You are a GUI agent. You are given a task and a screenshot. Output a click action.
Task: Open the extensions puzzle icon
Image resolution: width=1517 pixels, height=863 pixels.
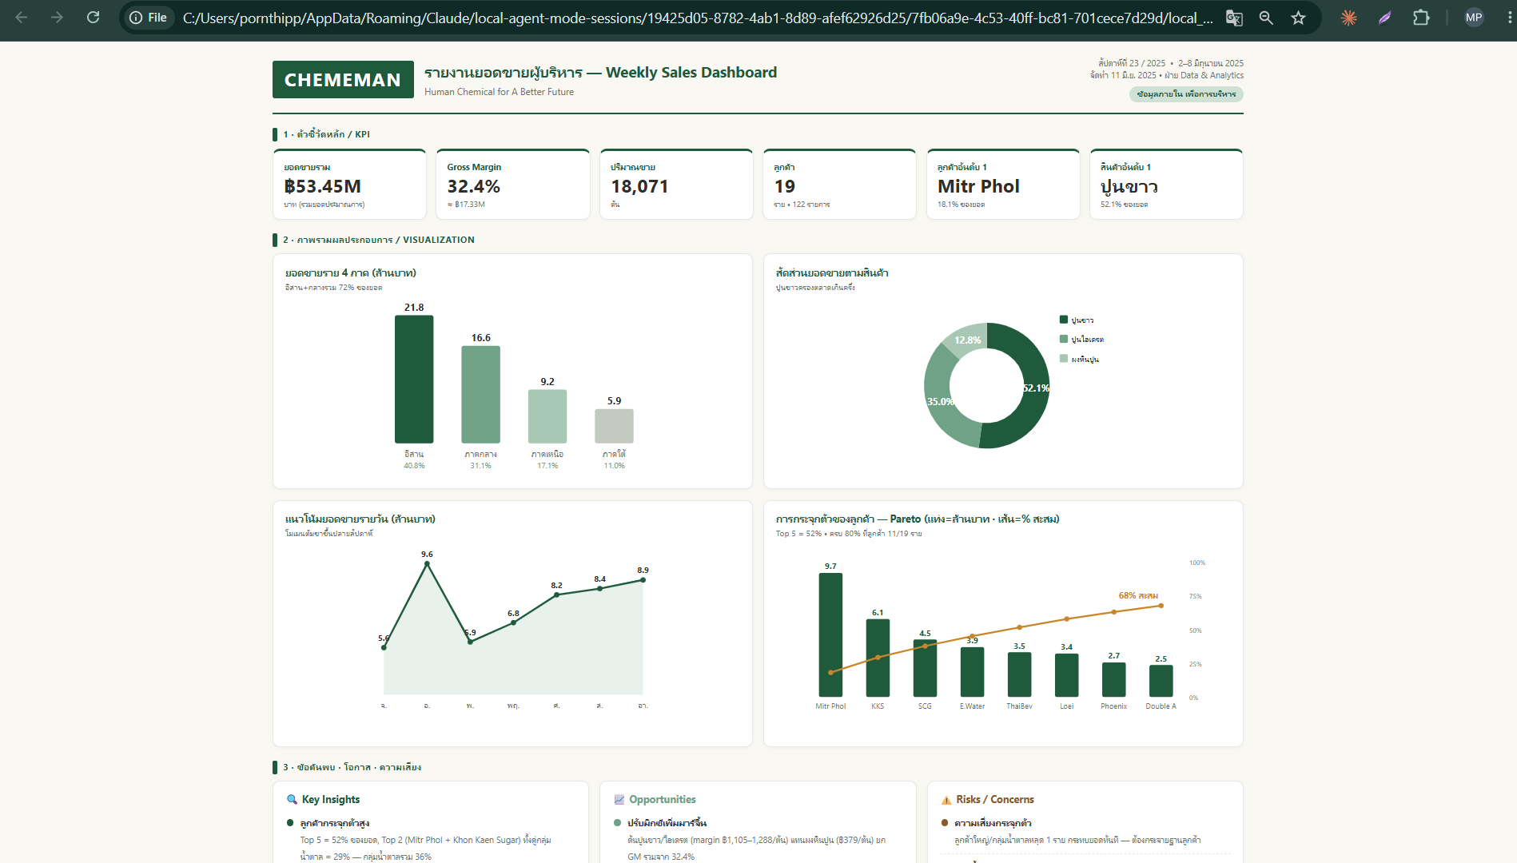point(1421,18)
